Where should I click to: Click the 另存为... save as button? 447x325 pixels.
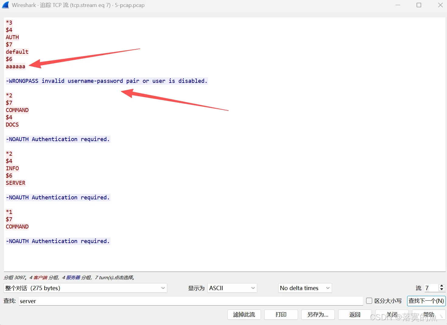pos(318,315)
